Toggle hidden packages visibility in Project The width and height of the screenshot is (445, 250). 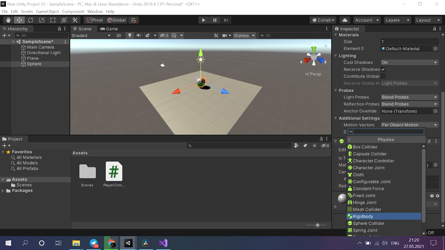click(x=325, y=146)
